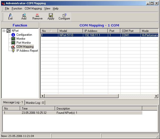Click the IP Address column header
The height and width of the screenshot is (139, 160).
pyautogui.click(x=95, y=31)
